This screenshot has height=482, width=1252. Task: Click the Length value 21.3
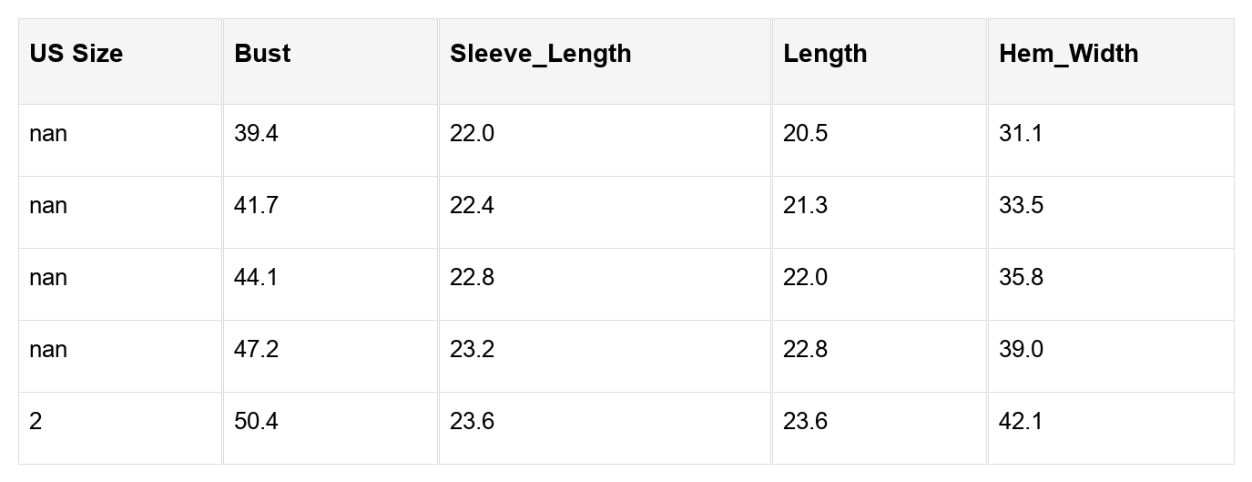pyautogui.click(x=805, y=206)
